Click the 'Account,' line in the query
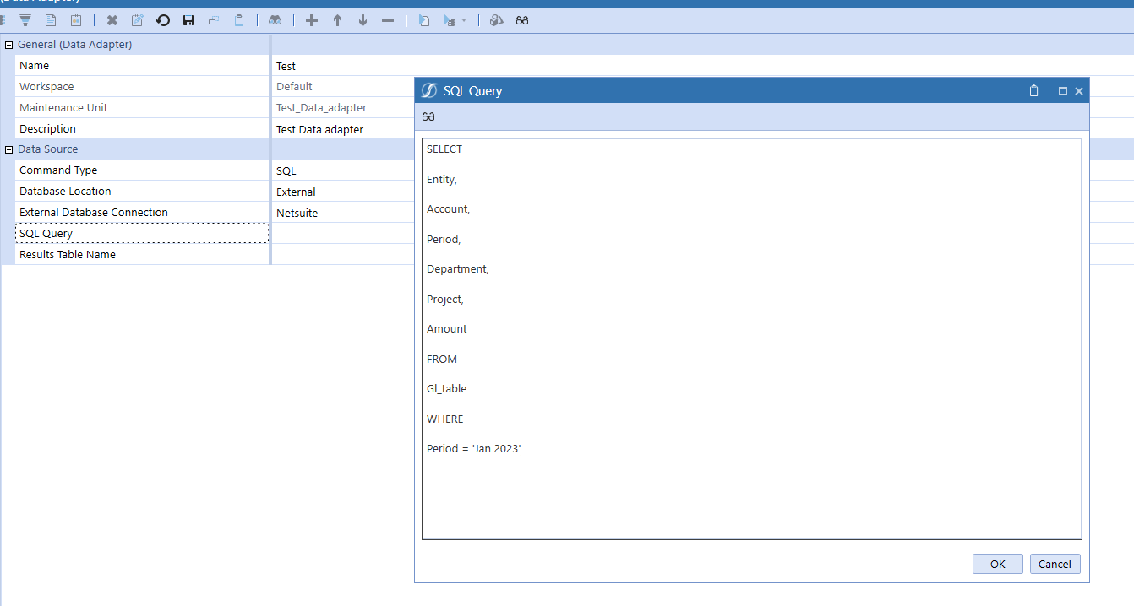This screenshot has width=1134, height=606. pyautogui.click(x=448, y=209)
